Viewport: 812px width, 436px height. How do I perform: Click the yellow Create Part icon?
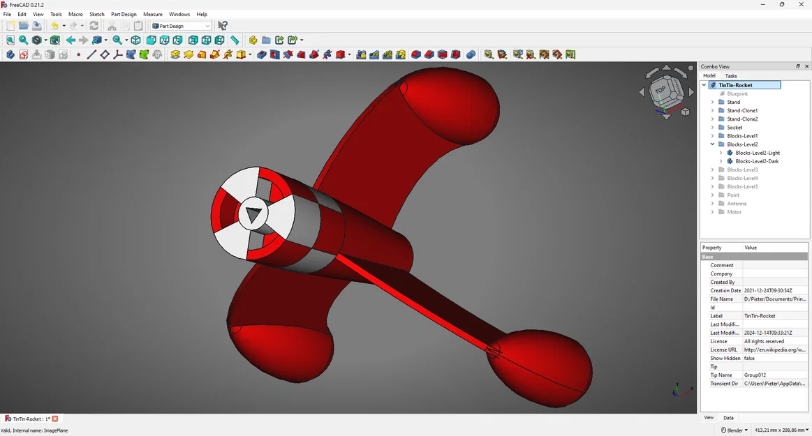point(253,40)
